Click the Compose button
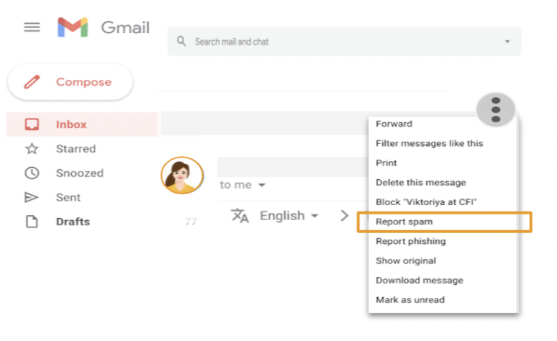The image size is (557, 341). coord(71,82)
